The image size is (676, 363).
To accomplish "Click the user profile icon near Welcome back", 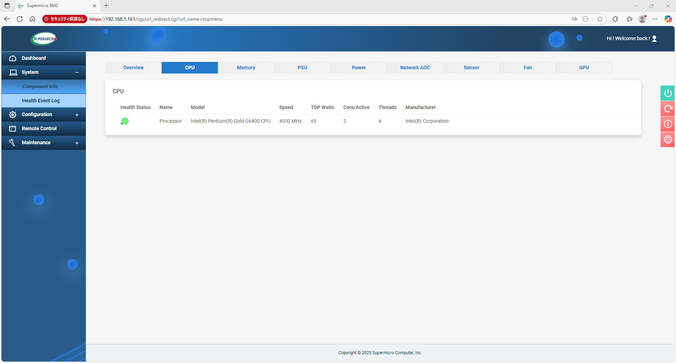I will point(654,39).
